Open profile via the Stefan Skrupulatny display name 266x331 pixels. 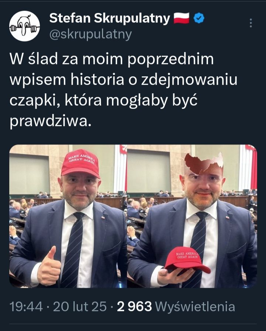pyautogui.click(x=110, y=18)
